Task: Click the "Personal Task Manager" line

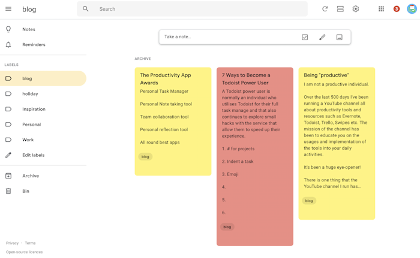Action: (164, 91)
